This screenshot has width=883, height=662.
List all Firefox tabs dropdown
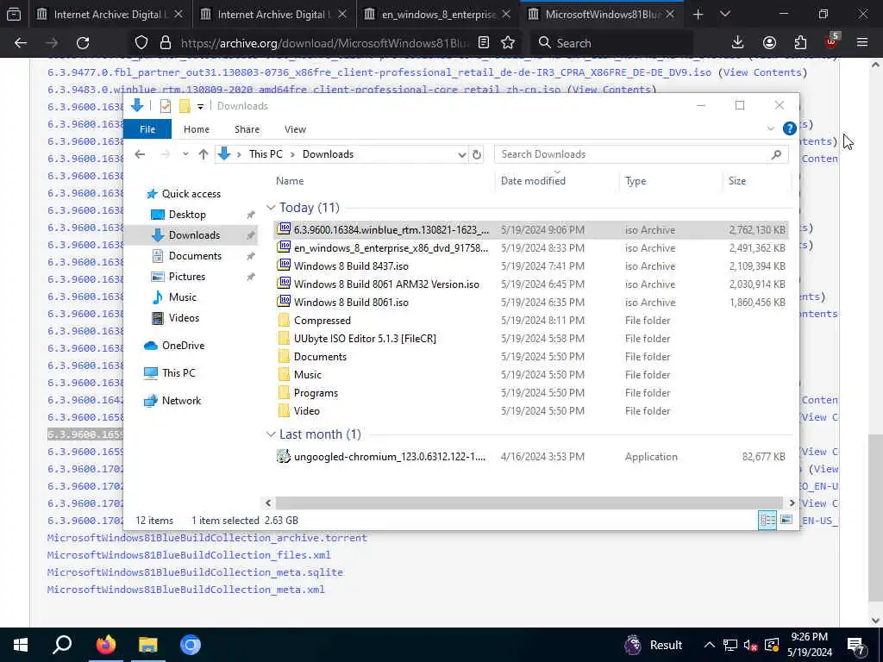tap(725, 15)
